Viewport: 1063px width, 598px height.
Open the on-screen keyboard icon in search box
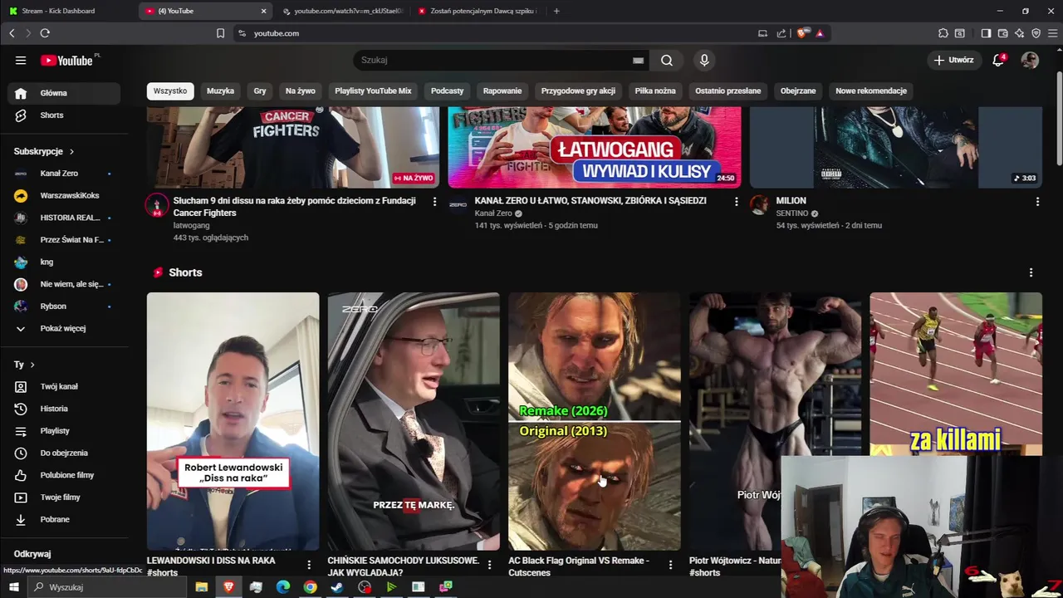pos(638,60)
